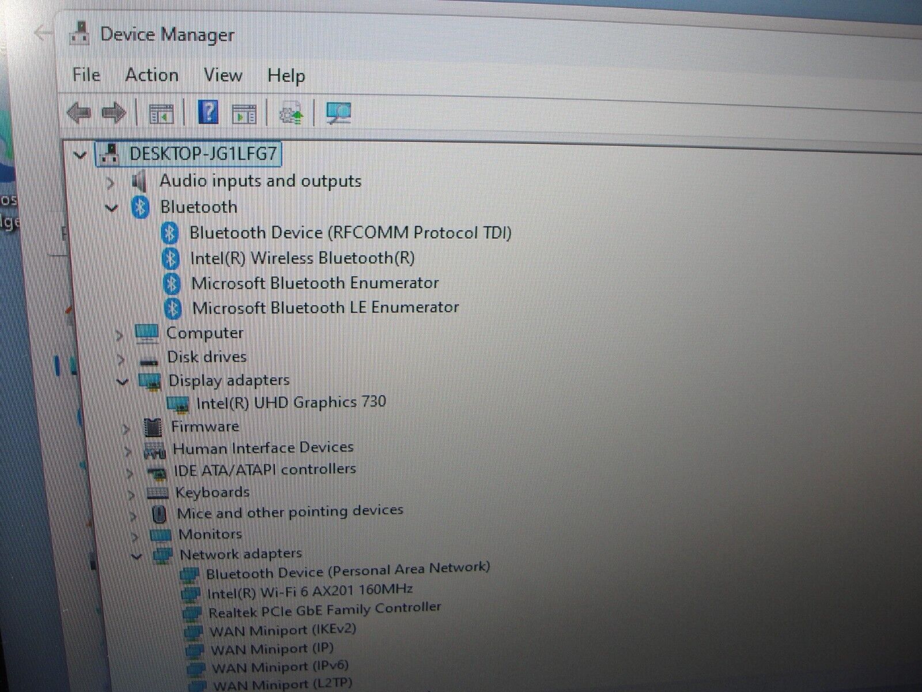Viewport: 922px width, 692px height.
Task: Collapse the Network adapters chevron
Action: 137,556
